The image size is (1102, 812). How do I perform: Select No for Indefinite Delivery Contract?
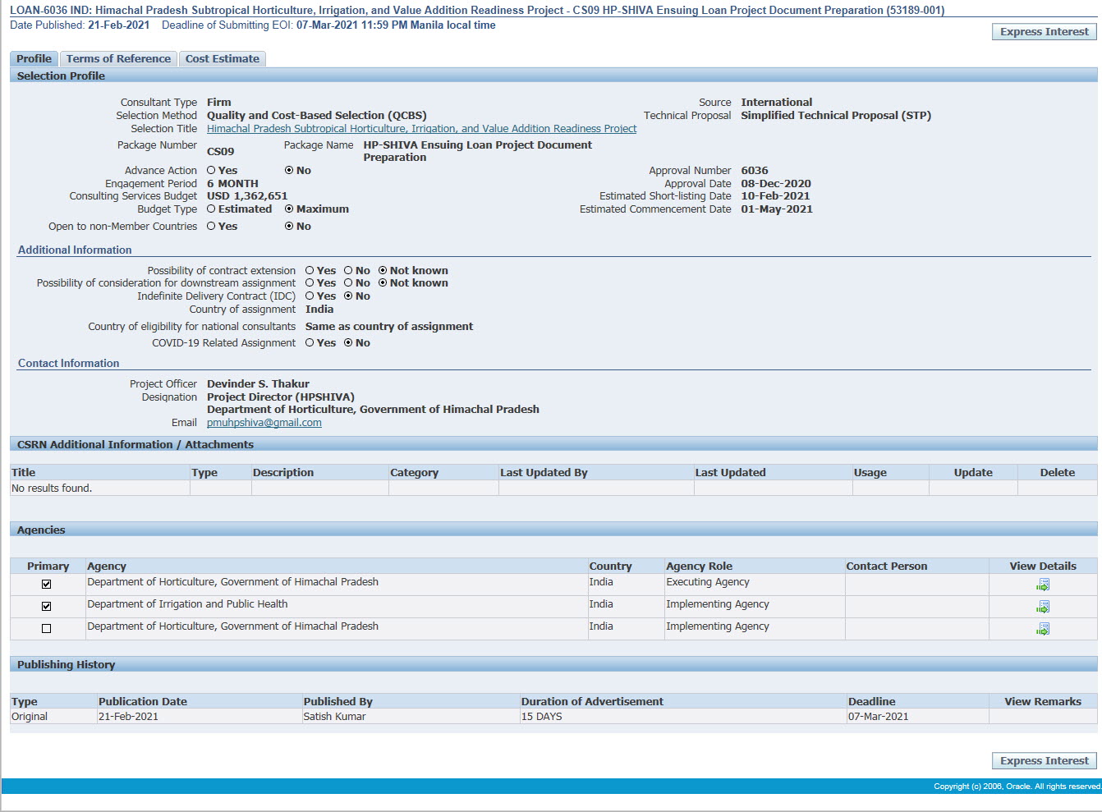point(348,296)
